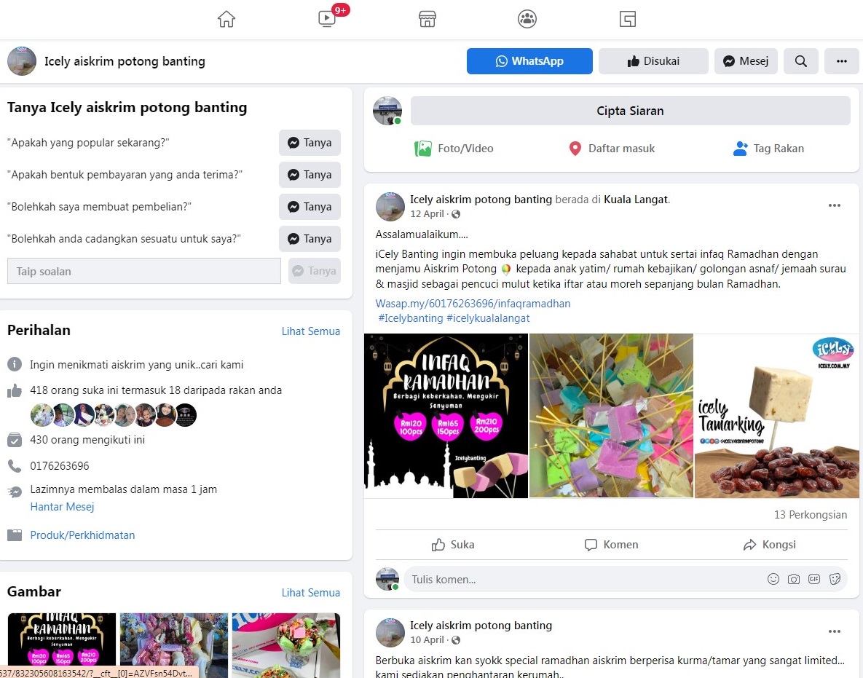Click the followers check icon for 430 orang
The width and height of the screenshot is (863, 678).
[x=15, y=440]
